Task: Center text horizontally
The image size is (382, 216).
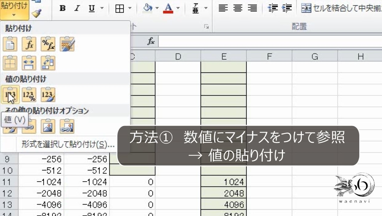Action: [x=238, y=9]
